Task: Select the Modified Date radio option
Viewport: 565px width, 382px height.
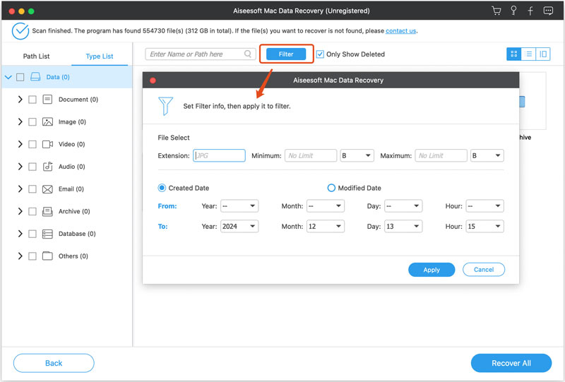Action: (x=331, y=188)
